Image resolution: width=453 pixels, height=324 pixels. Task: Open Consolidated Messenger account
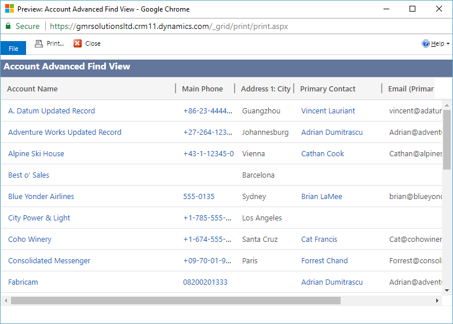tap(49, 260)
